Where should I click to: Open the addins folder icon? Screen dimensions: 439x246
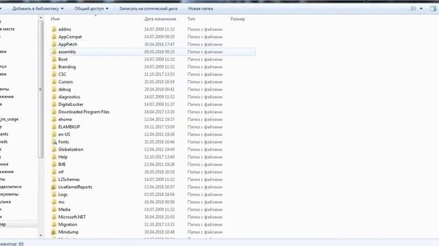pyautogui.click(x=54, y=29)
